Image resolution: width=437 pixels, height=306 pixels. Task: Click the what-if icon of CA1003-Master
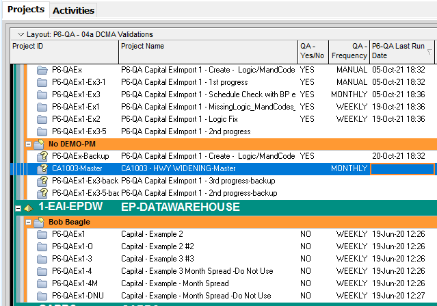point(42,168)
